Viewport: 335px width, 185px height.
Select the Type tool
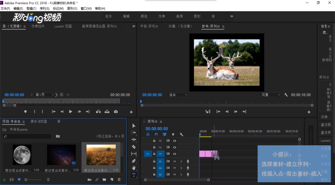134,175
